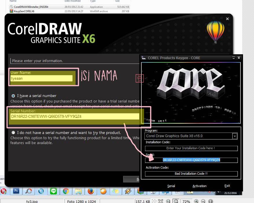Select "I do not have a serial number" option

click(x=13, y=133)
